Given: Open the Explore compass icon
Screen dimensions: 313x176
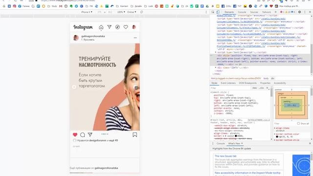Looking at the screenshot, I should point(117,27).
